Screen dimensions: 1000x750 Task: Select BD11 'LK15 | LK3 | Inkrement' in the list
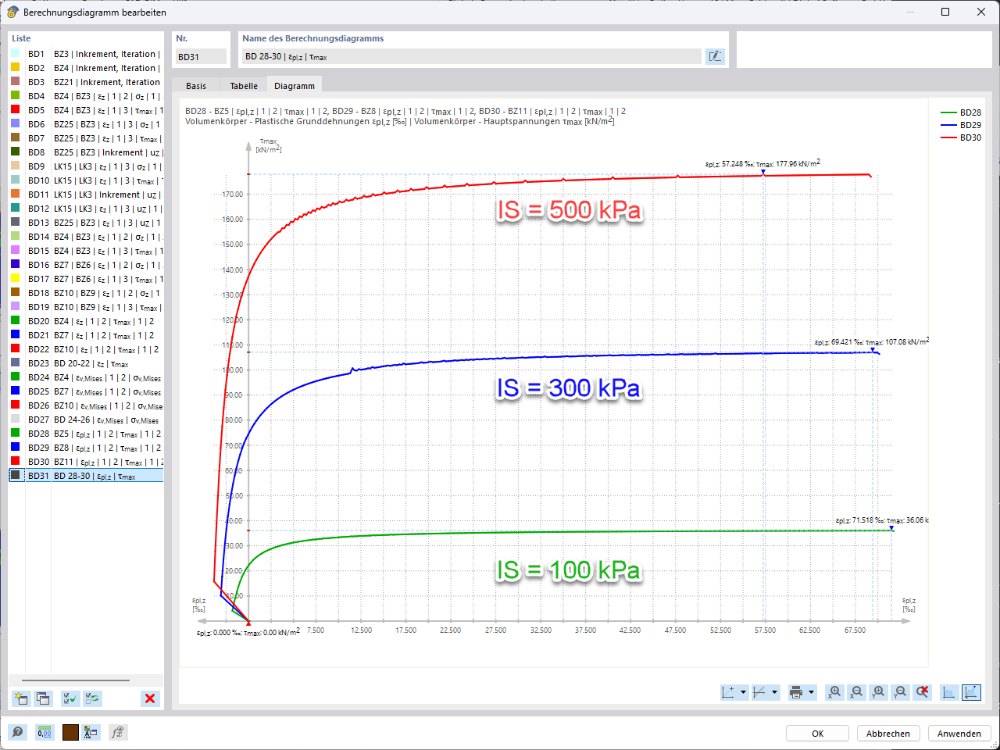tap(86, 195)
